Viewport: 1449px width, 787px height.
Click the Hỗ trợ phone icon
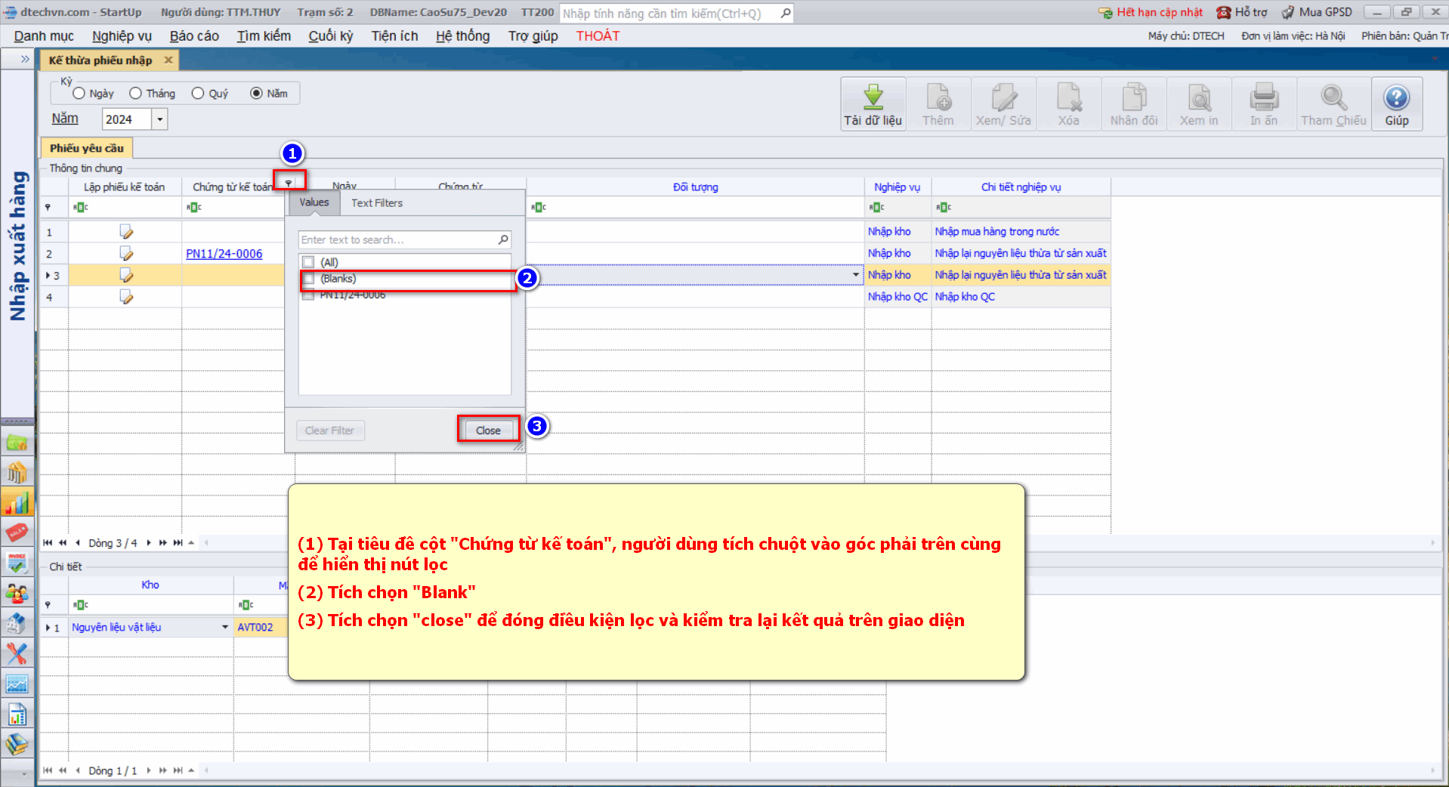tap(1223, 12)
